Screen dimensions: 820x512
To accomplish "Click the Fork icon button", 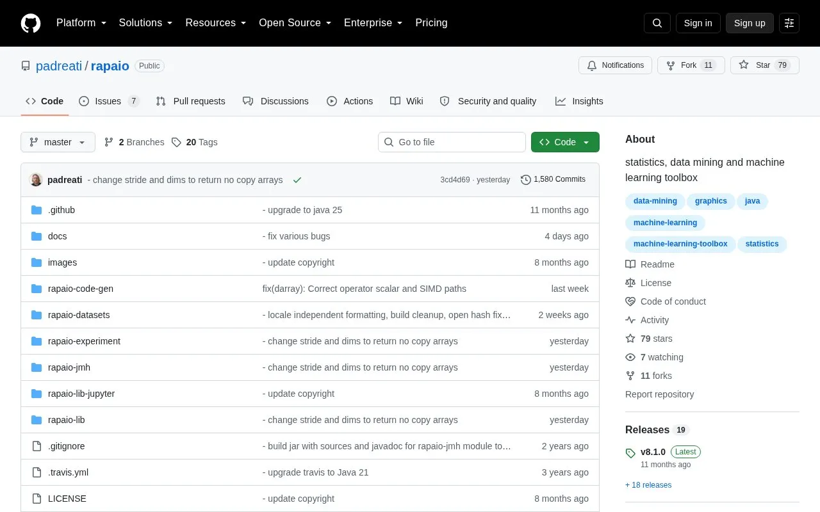I will pos(691,65).
